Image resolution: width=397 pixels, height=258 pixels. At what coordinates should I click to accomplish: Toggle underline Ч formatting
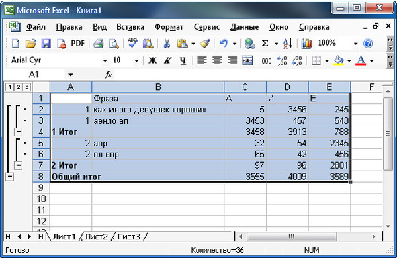pyautogui.click(x=183, y=60)
